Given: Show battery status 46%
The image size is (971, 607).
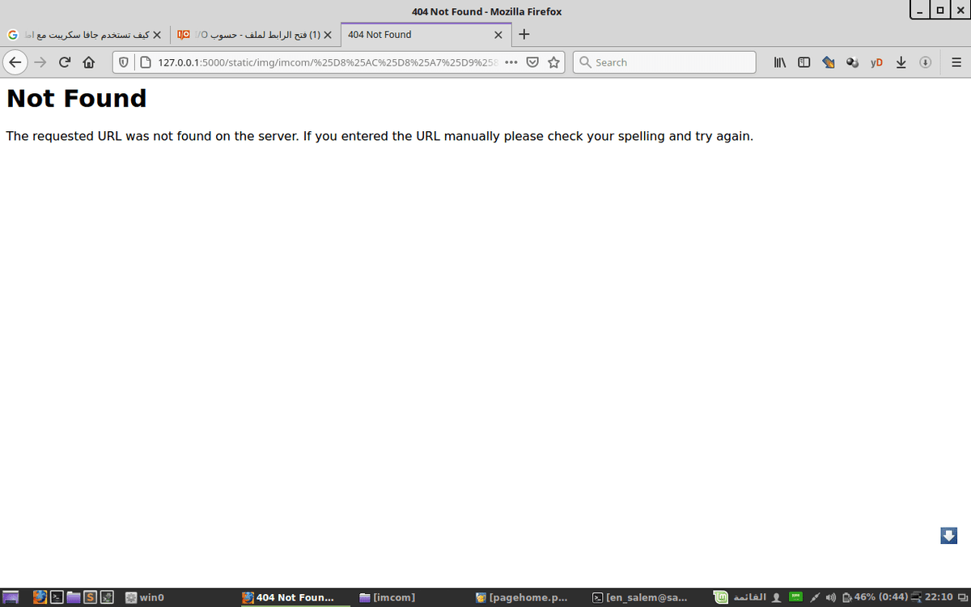Looking at the screenshot, I should (x=874, y=597).
